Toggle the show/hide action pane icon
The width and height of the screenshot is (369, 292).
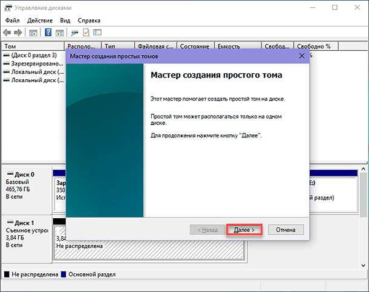pos(59,33)
